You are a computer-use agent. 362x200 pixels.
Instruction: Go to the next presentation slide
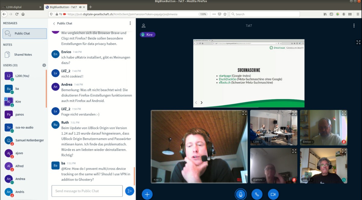(x=202, y=103)
